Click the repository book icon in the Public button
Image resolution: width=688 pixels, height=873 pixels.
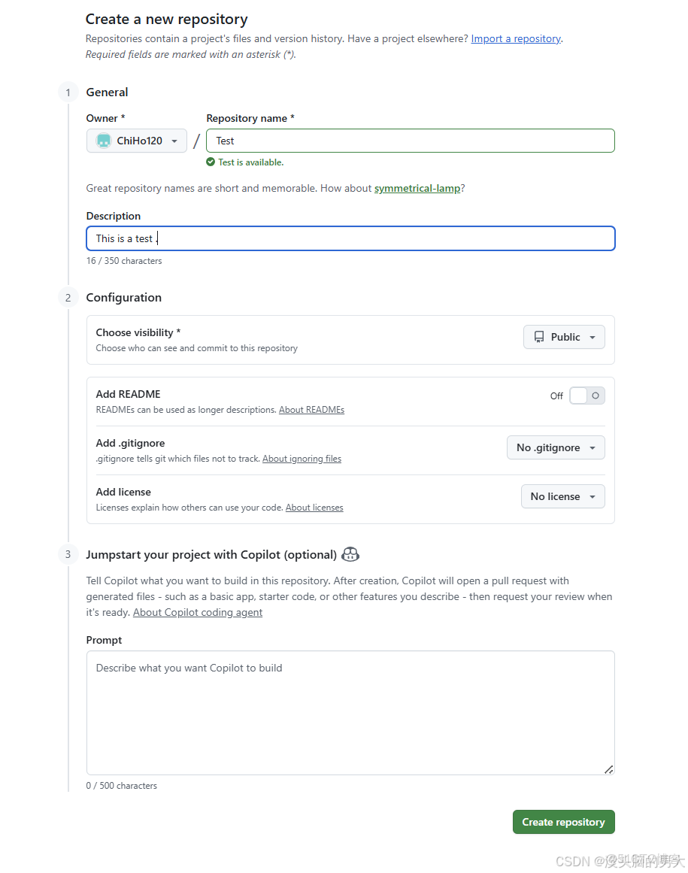point(540,337)
